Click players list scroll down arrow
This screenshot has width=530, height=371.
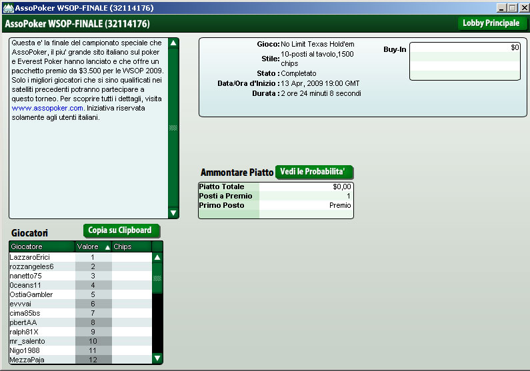click(157, 358)
